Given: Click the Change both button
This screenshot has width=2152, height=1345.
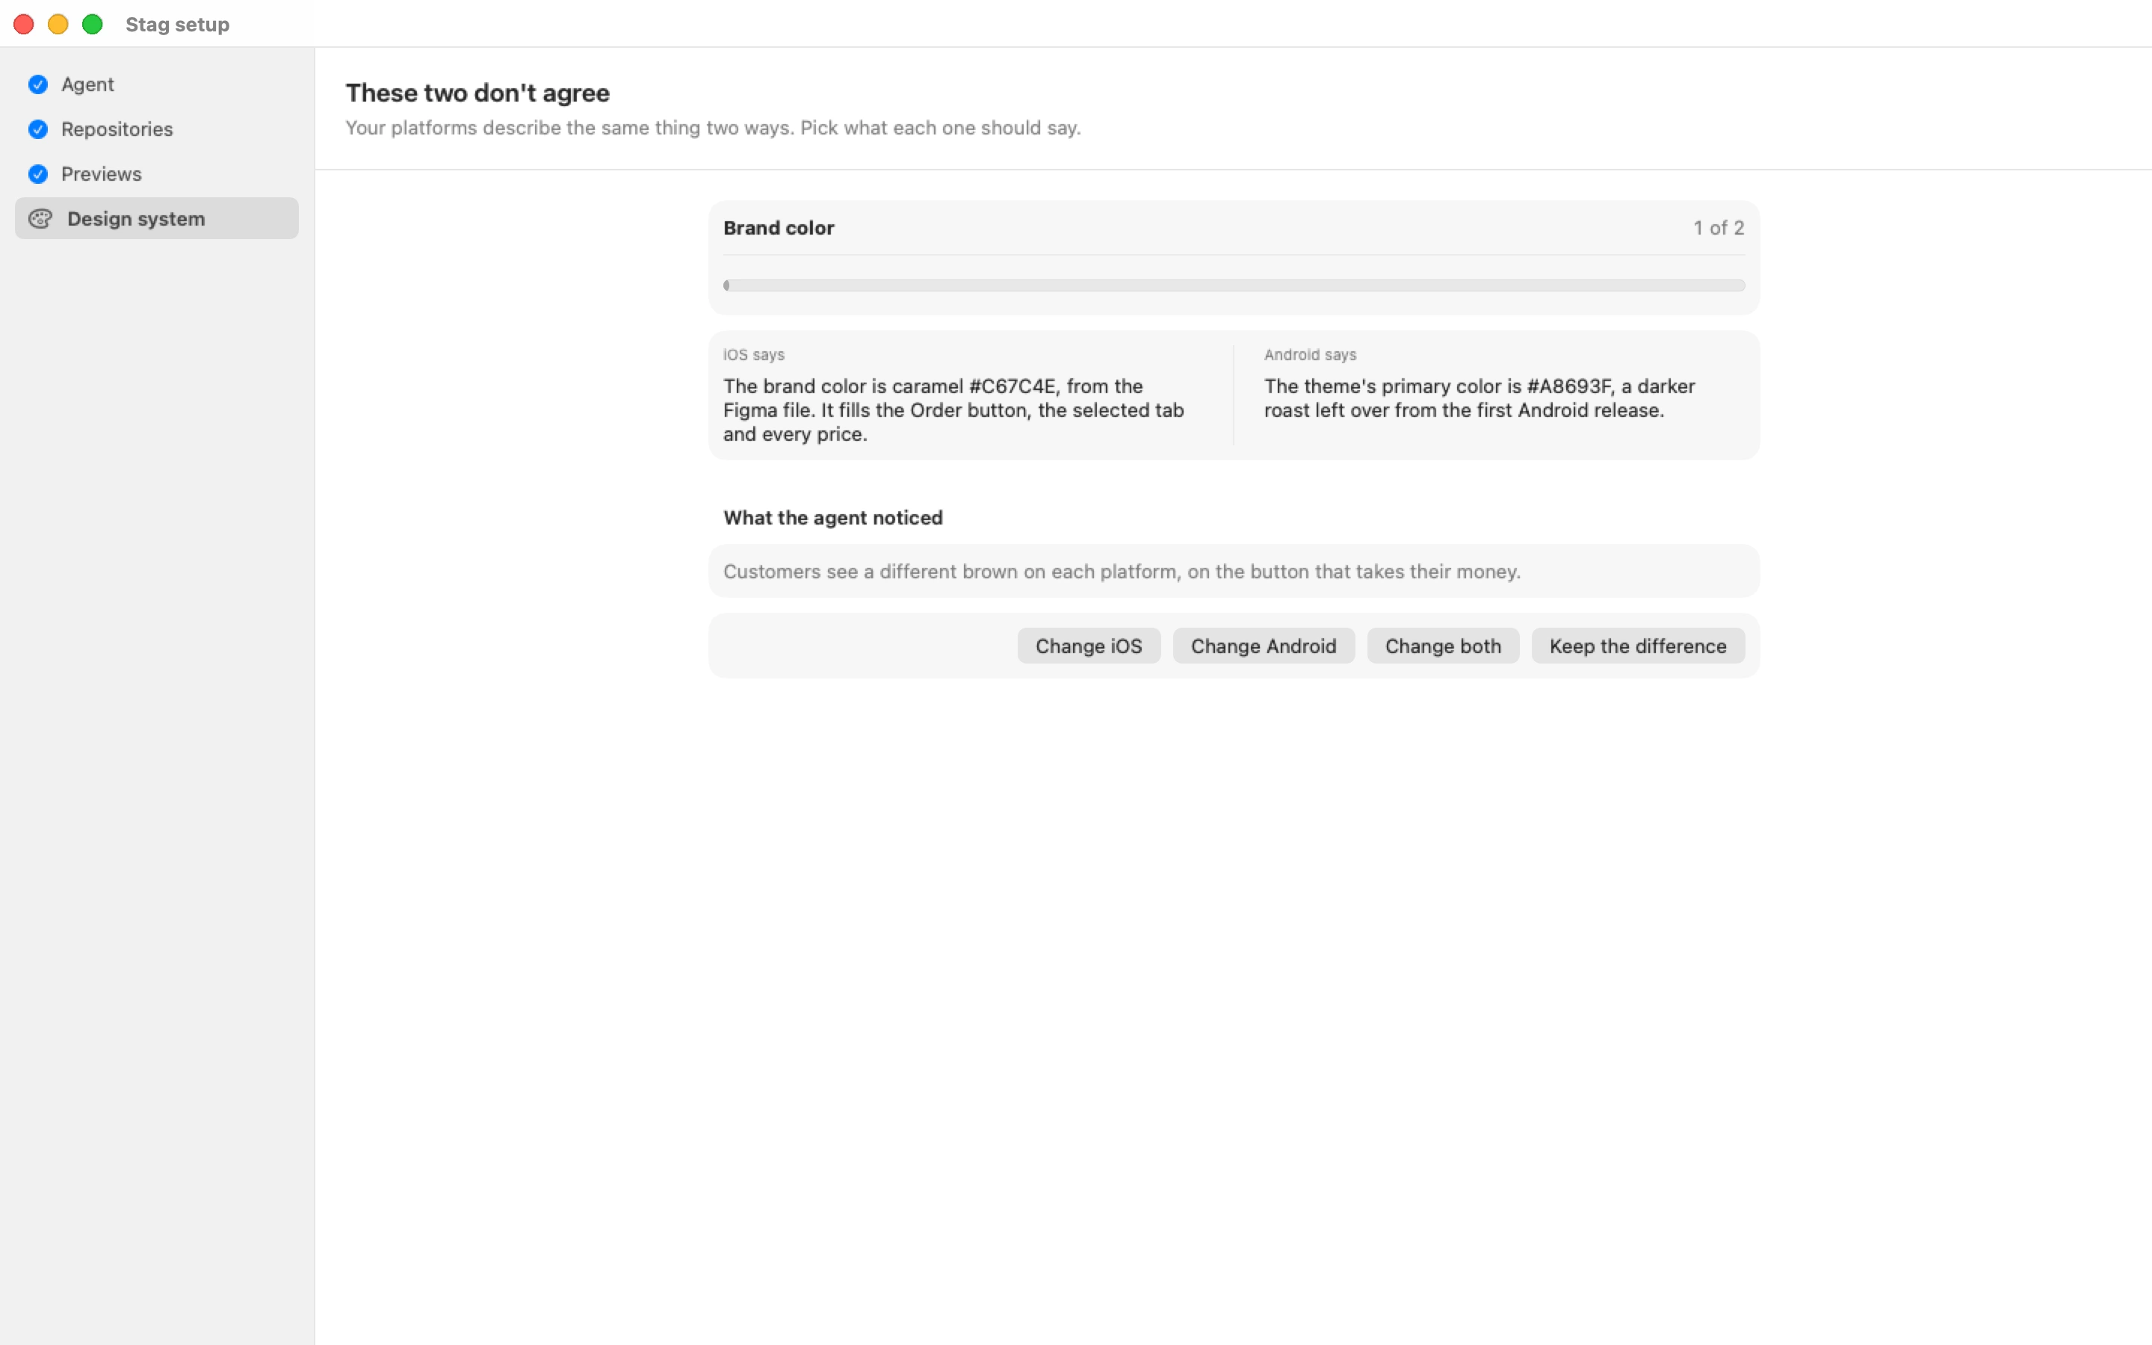Looking at the screenshot, I should [1442, 646].
